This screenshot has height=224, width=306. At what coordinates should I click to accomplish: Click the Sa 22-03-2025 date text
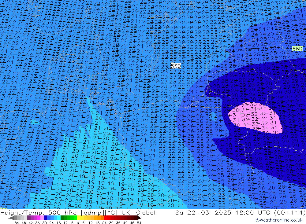tap(203, 212)
